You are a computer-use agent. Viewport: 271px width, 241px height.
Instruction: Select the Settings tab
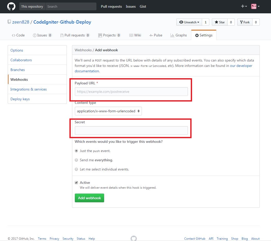[204, 35]
